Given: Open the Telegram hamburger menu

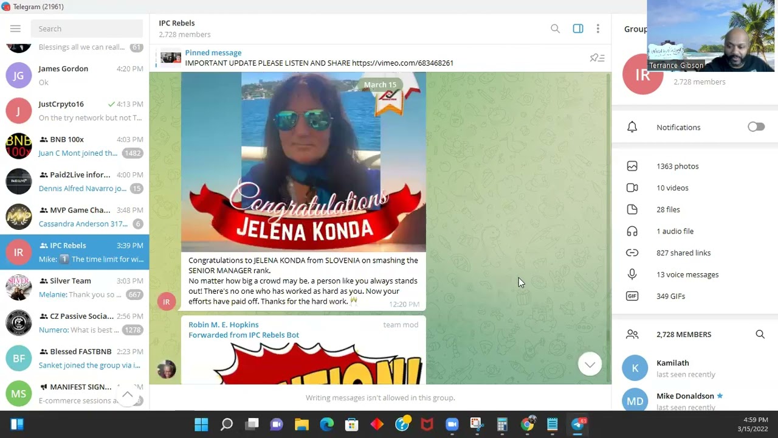Looking at the screenshot, I should click(x=15, y=29).
